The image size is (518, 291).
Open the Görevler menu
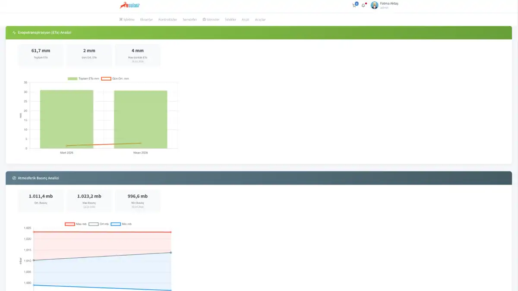coord(211,19)
